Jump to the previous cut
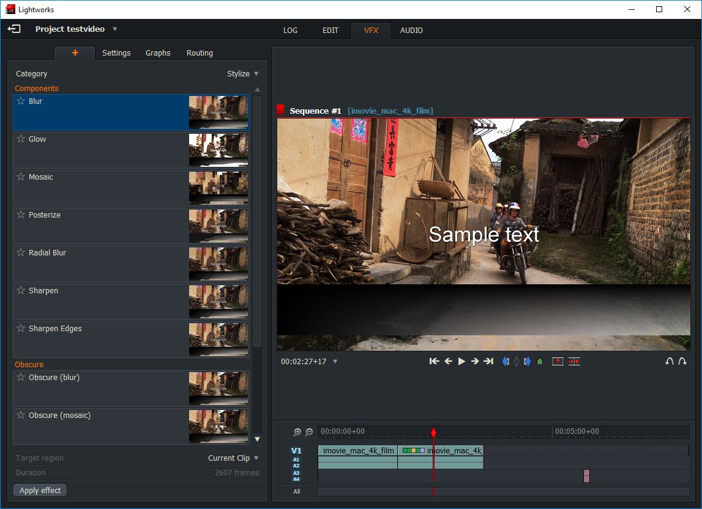The width and height of the screenshot is (702, 509). (x=434, y=361)
